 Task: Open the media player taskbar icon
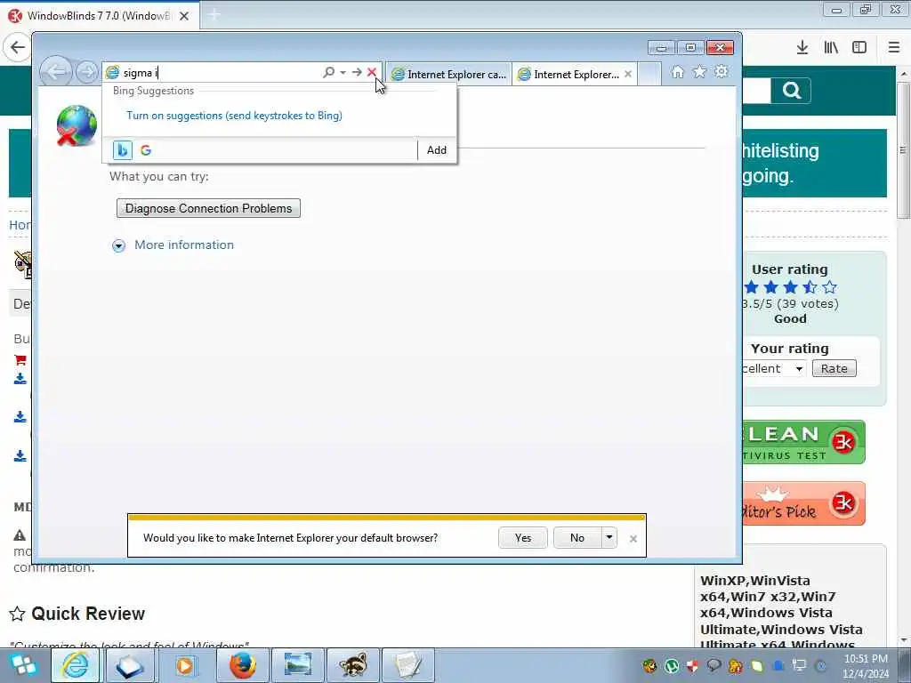pos(185,665)
